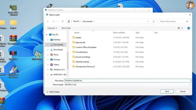Click the search magnifier icon
Viewport: 196px width, 110px height.
pyautogui.click(x=187, y=21)
